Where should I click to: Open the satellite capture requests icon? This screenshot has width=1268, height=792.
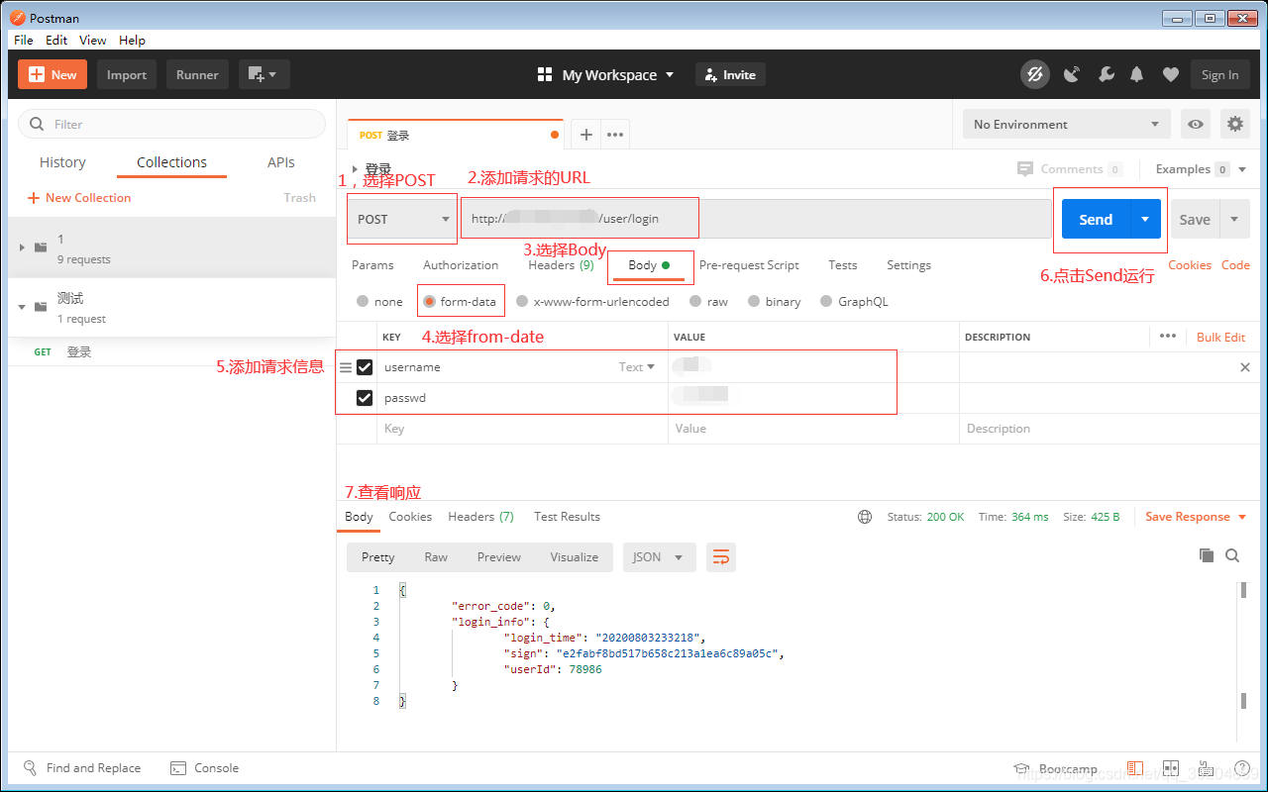tap(1072, 74)
